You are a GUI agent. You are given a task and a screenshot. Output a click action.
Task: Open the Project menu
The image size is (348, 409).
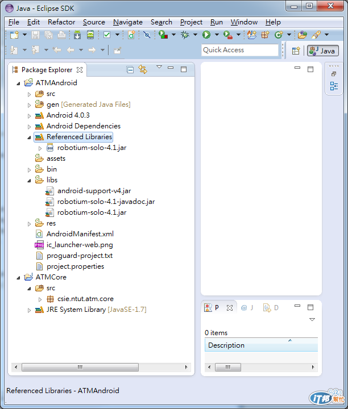(191, 22)
